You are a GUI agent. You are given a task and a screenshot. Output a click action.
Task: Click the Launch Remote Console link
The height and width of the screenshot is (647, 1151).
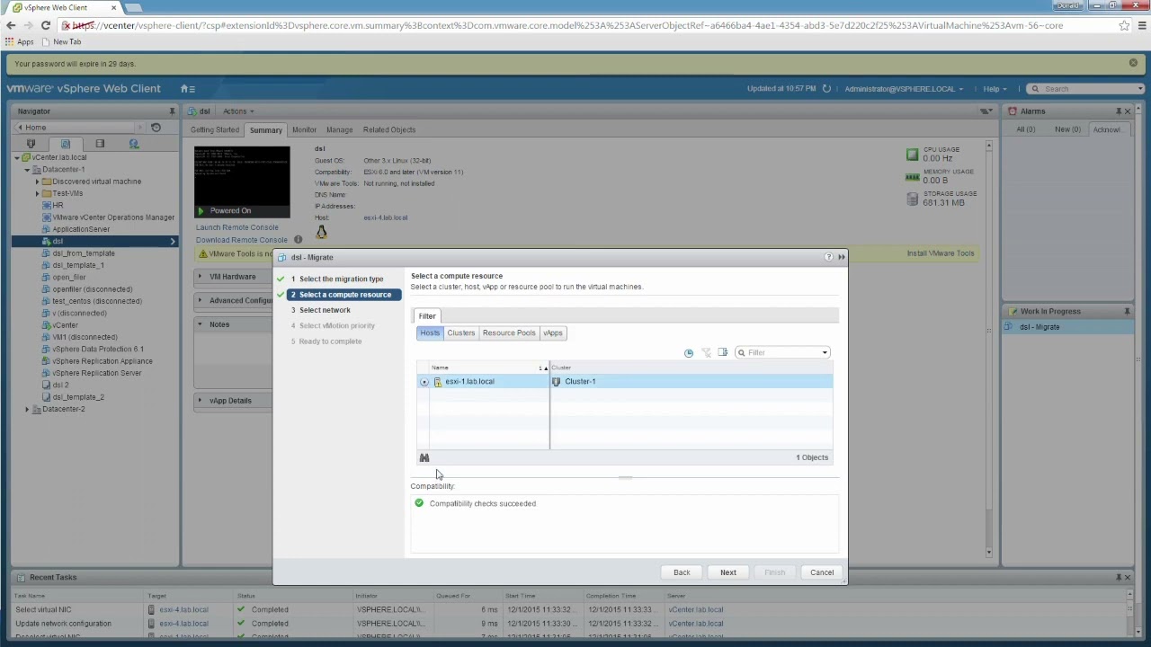tap(237, 227)
